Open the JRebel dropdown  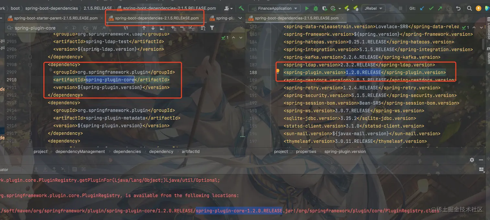tap(373, 8)
